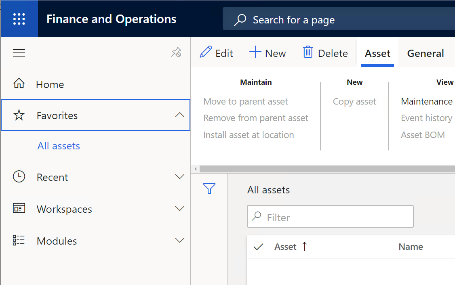Click the New plus icon

(x=255, y=52)
